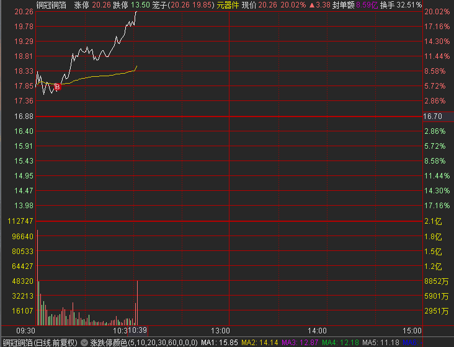Click the white price line peak at limit-up
The width and height of the screenshot is (454, 347).
coord(136,12)
